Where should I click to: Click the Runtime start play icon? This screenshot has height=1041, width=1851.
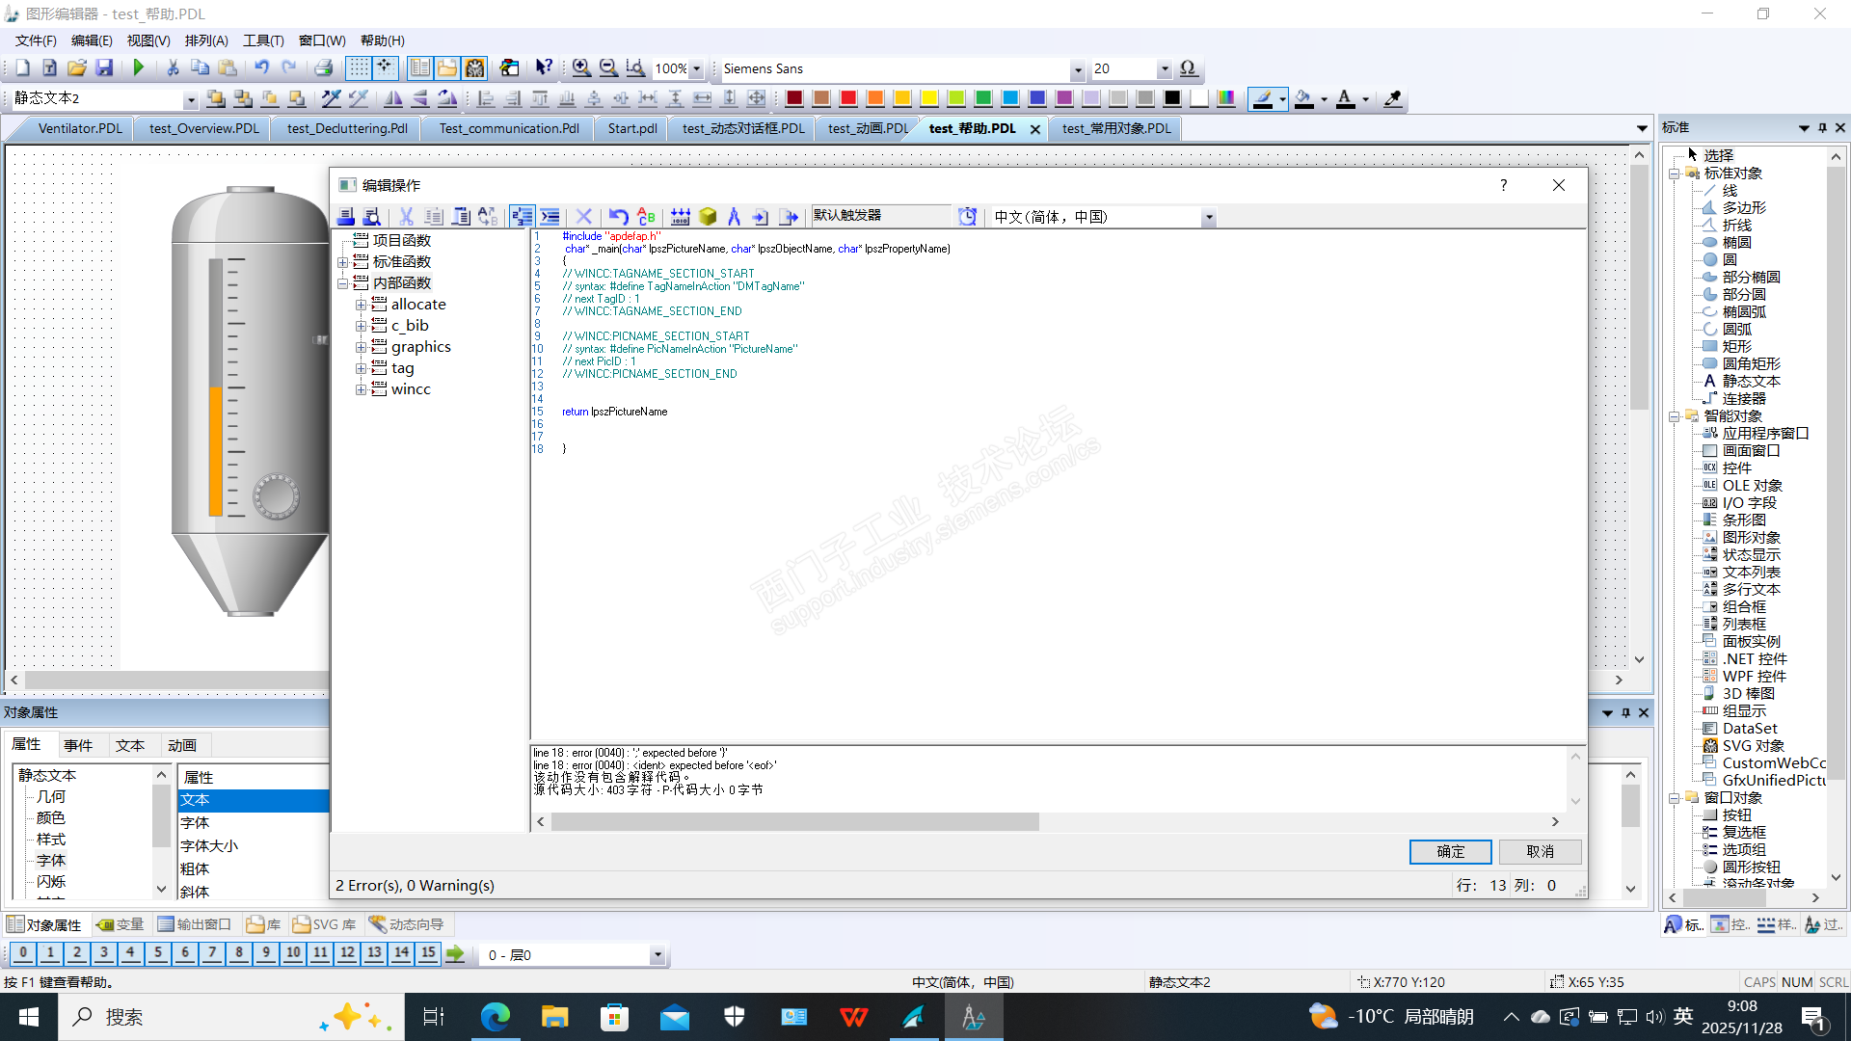[x=139, y=67]
